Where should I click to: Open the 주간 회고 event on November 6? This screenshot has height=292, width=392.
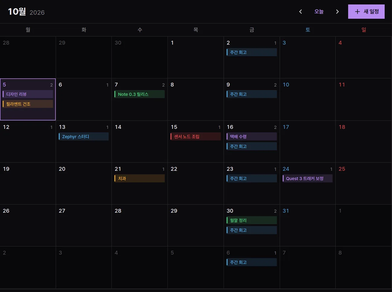[251, 262]
